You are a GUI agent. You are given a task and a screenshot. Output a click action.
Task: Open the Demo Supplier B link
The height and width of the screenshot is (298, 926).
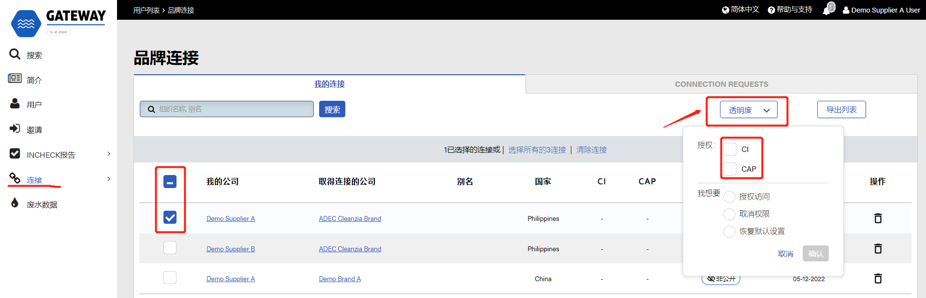coord(231,249)
